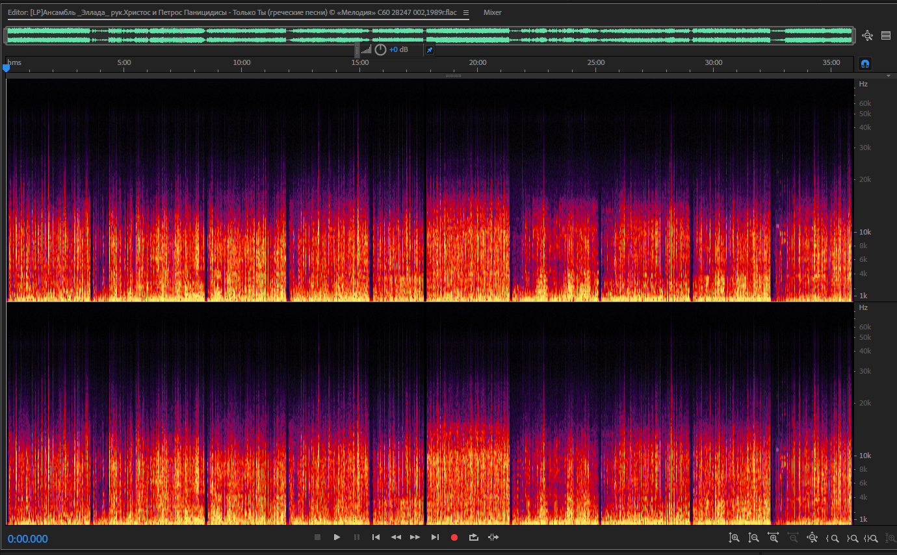Click 10k on the upper channel frequency scale
897x555 pixels.
pyautogui.click(x=864, y=232)
